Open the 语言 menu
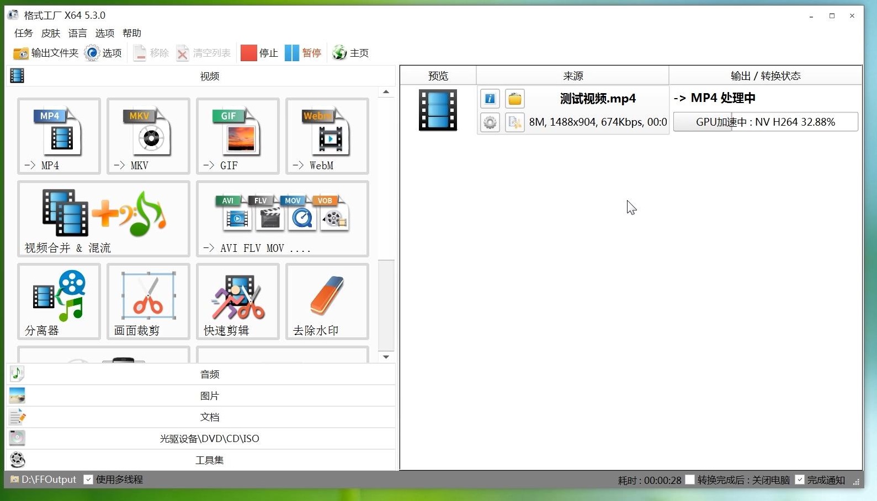Screen dimensions: 877x501 [x=78, y=33]
